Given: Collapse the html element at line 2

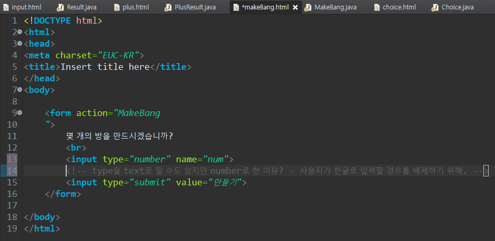Looking at the screenshot, I should [19, 32].
